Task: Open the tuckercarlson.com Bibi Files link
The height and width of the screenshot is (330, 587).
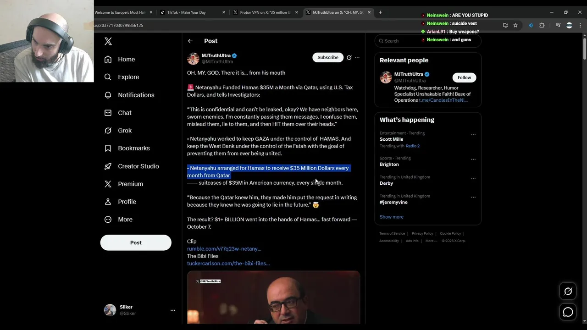Action: (228, 264)
